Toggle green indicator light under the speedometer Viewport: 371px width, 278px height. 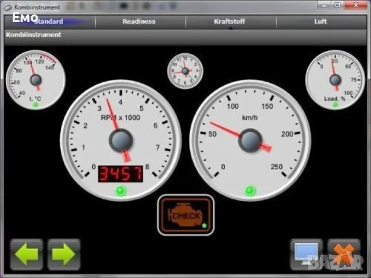(x=250, y=190)
